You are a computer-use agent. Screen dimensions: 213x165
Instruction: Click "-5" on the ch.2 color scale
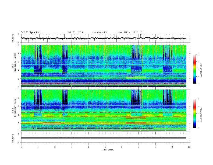[198, 114]
